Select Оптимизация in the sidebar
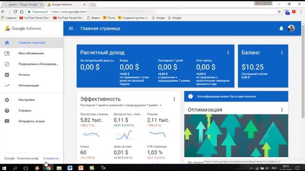 31,85
